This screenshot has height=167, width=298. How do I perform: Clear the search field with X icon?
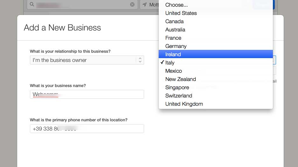pyautogui.click(x=132, y=4)
